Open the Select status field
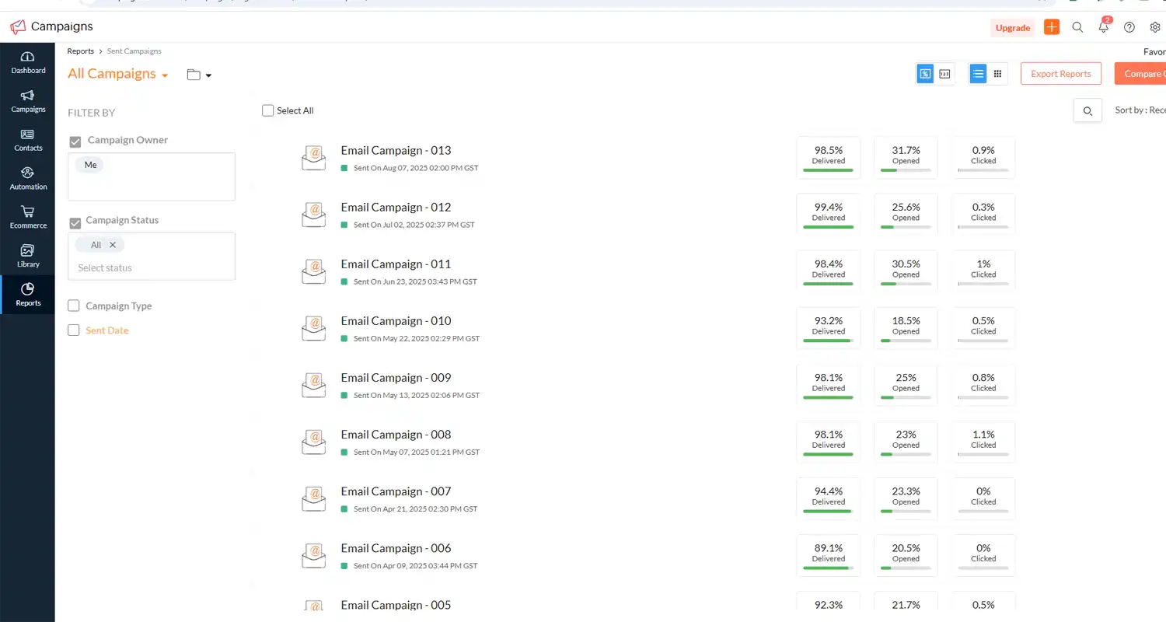The width and height of the screenshot is (1166, 622). (x=103, y=267)
